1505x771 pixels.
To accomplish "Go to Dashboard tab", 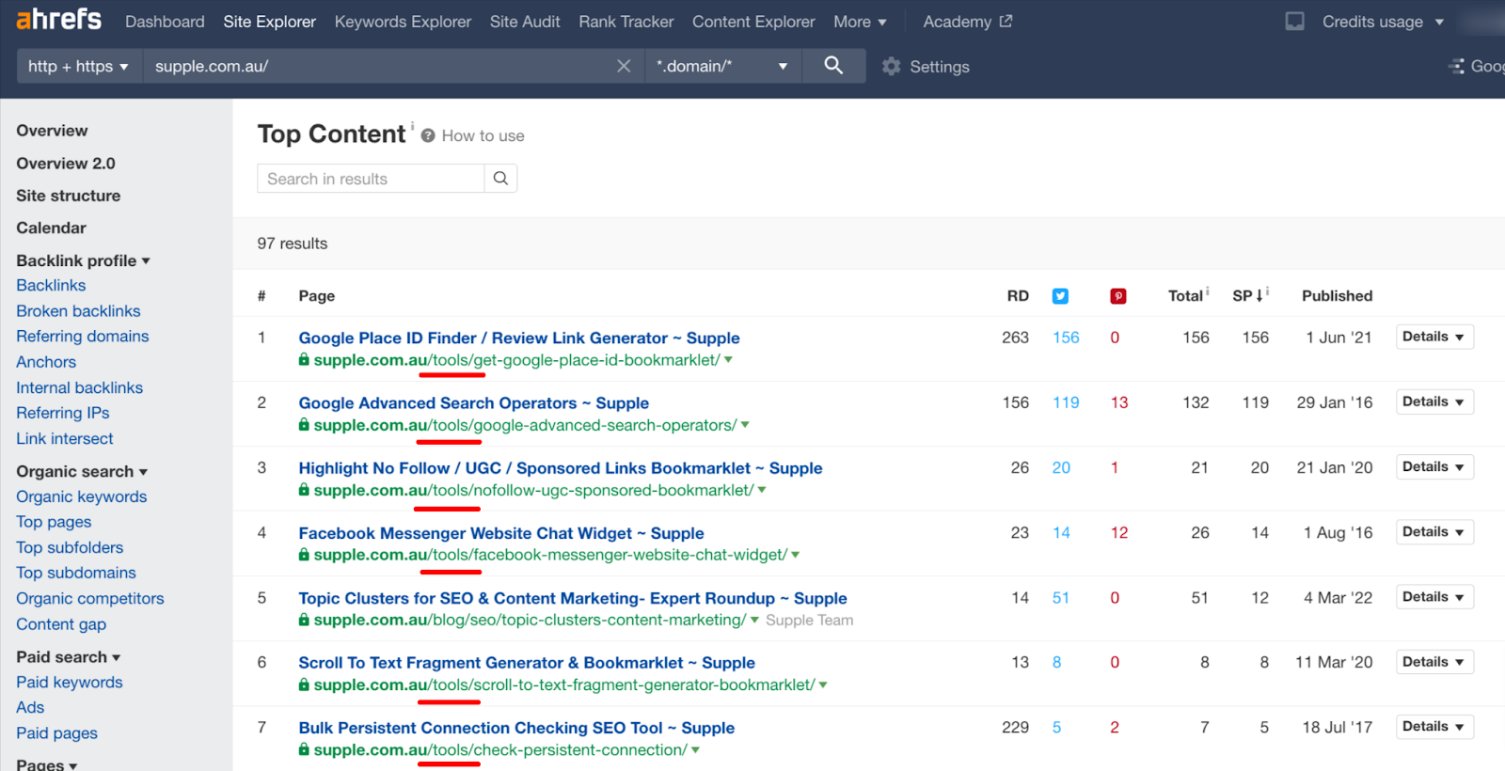I will click(x=165, y=22).
